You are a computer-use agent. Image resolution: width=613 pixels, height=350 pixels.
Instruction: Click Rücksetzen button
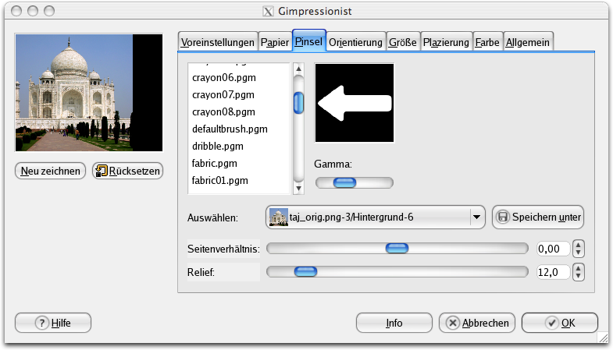tap(127, 171)
